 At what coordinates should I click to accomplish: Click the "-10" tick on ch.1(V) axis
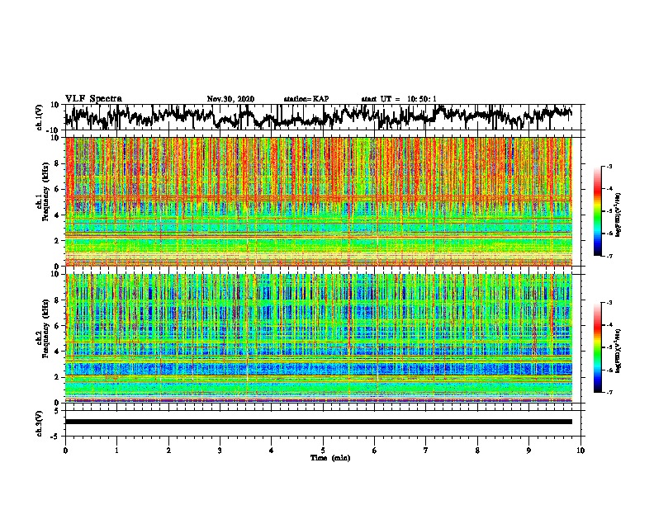[54, 130]
